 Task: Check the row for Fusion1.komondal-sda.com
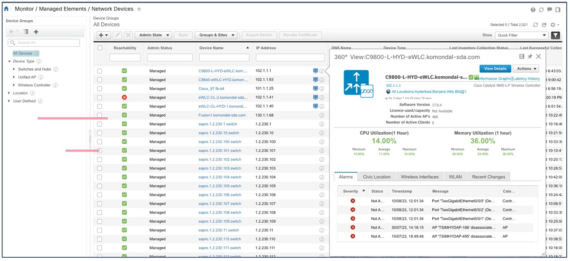pyautogui.click(x=100, y=115)
